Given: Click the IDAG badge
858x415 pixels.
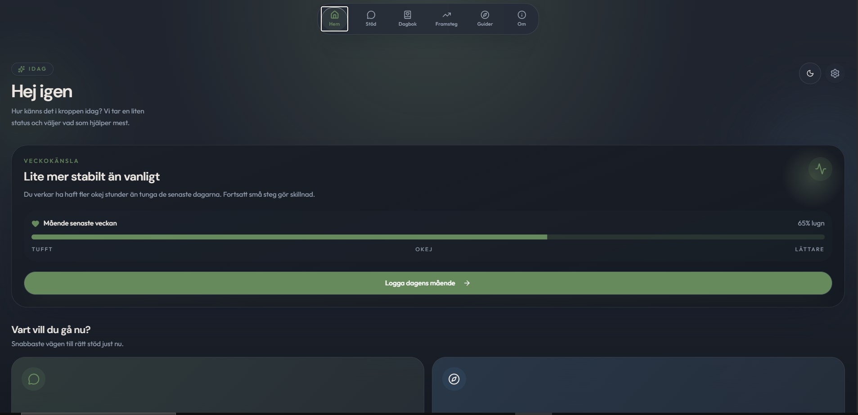Looking at the screenshot, I should pyautogui.click(x=32, y=69).
